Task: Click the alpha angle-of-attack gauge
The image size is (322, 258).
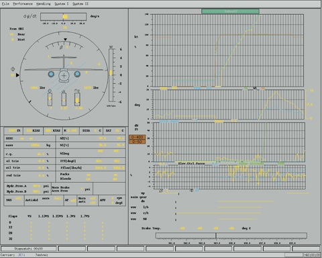Action: [64, 99]
